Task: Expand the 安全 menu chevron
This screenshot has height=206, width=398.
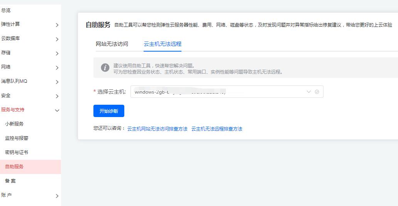Action: (x=57, y=96)
